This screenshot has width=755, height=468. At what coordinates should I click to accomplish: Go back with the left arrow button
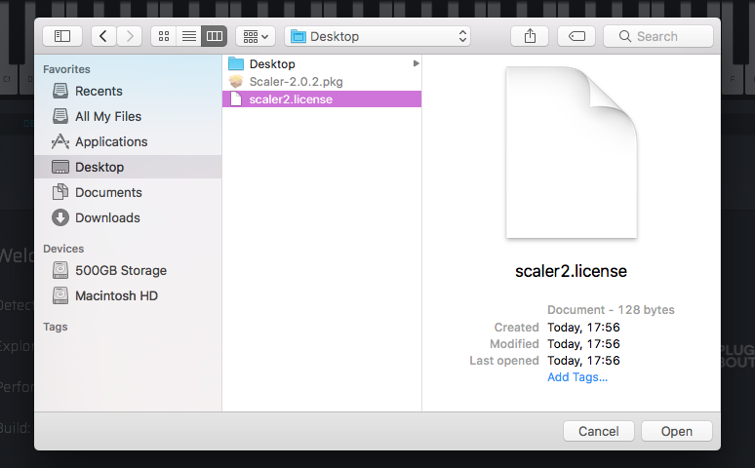pos(103,36)
